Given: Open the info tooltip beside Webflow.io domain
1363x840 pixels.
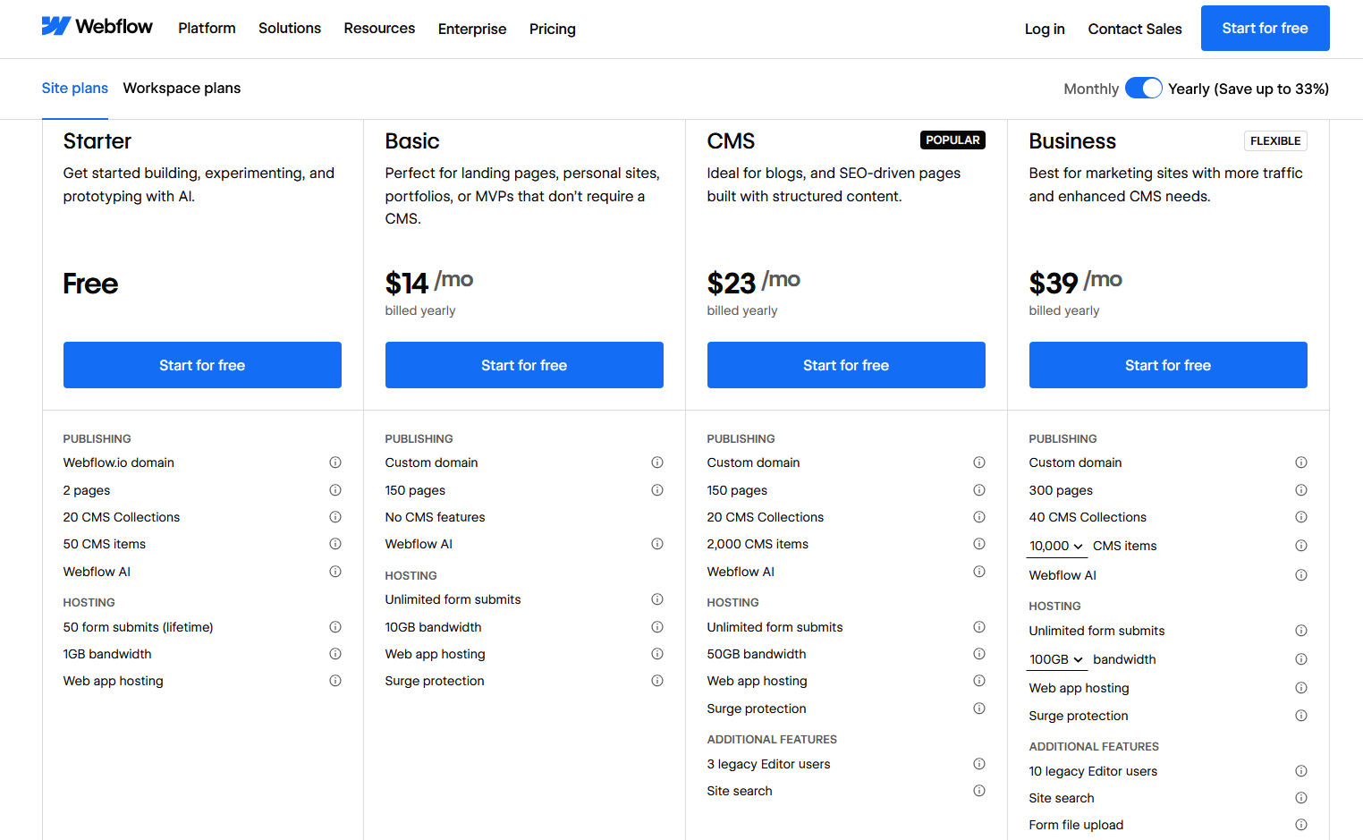Looking at the screenshot, I should tap(335, 462).
